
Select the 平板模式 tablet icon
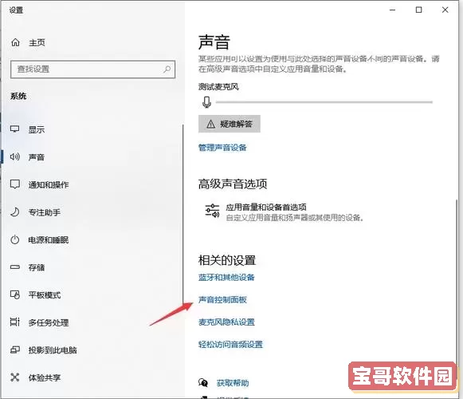15,294
